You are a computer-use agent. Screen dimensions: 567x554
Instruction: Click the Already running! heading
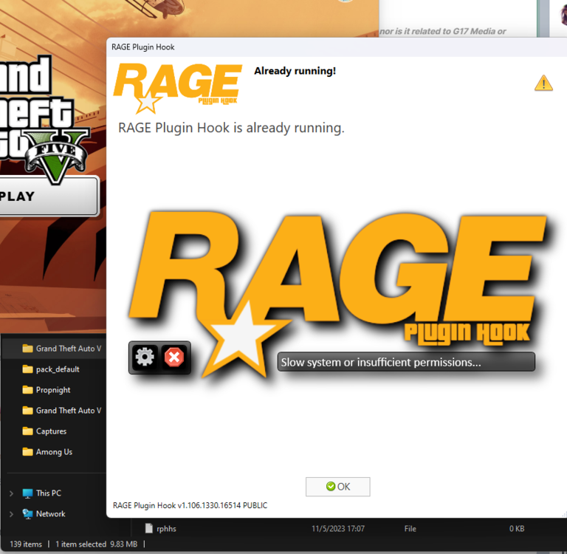click(295, 71)
